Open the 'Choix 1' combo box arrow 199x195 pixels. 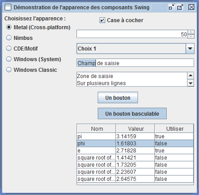[x=190, y=48]
